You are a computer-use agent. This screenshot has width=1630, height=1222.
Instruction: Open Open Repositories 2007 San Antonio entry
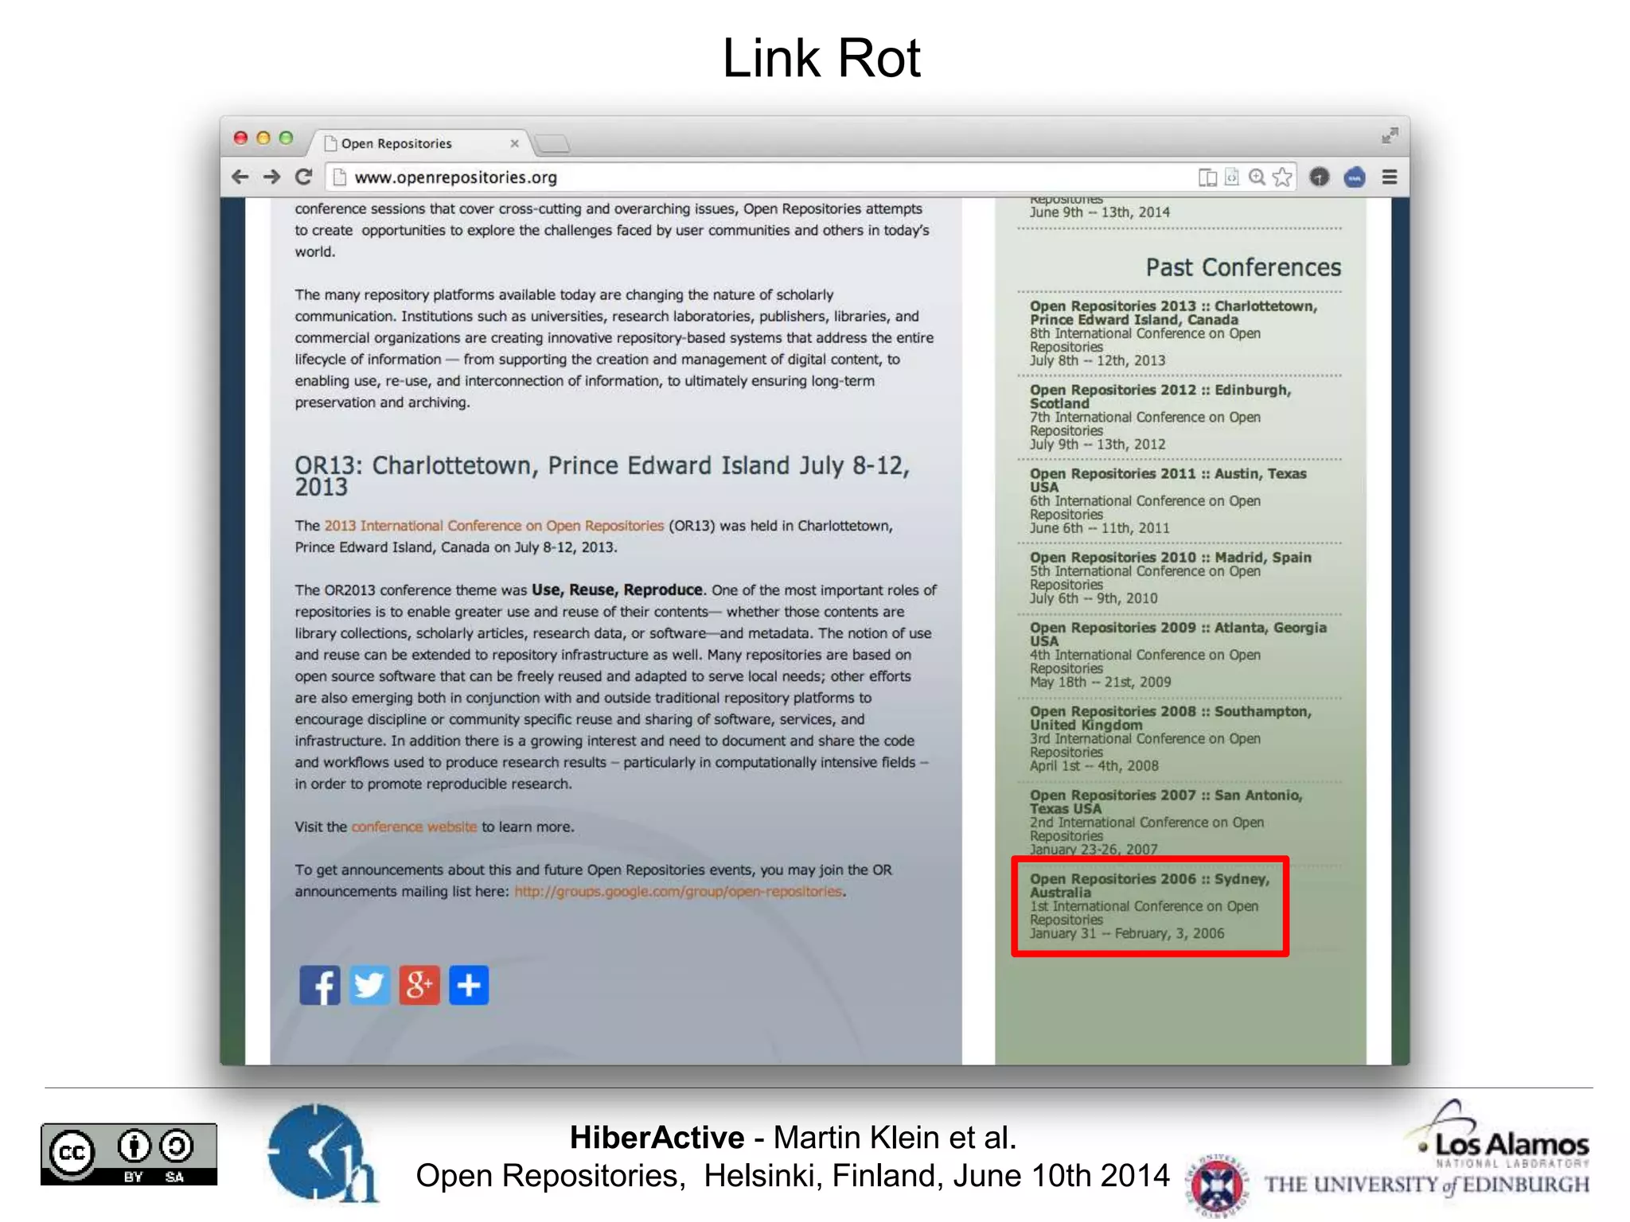(x=1166, y=822)
